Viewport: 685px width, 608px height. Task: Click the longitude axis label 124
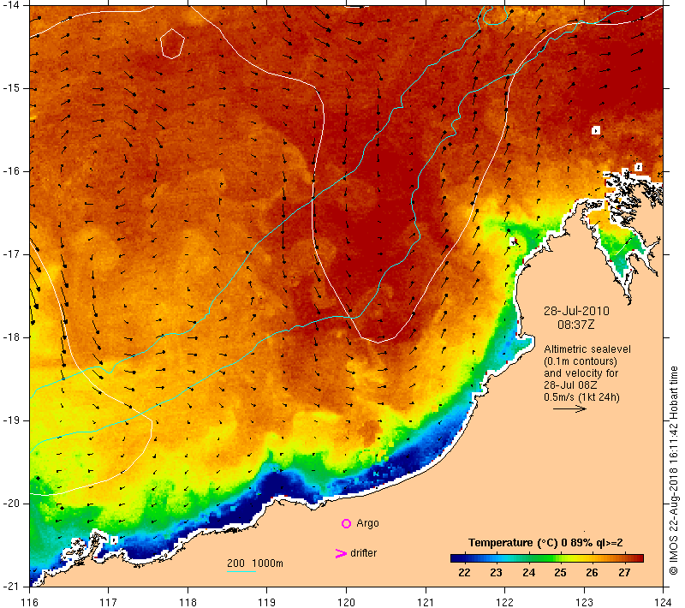pos(663,602)
